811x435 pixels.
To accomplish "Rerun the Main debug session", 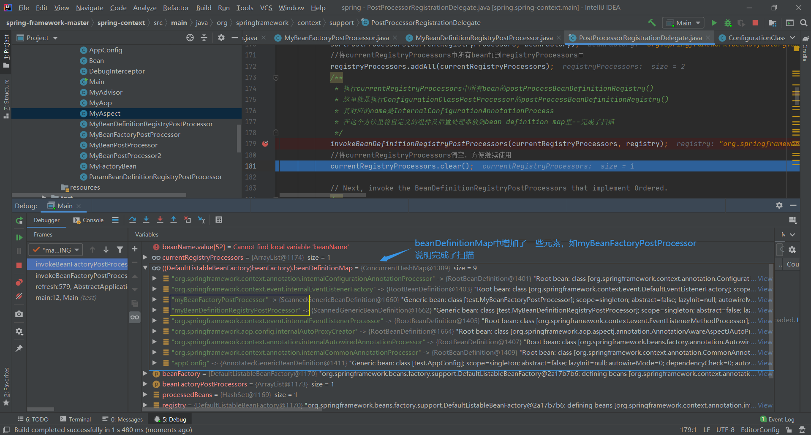I will click(x=19, y=220).
